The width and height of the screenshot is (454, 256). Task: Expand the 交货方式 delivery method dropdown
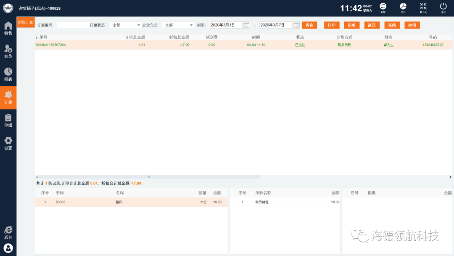click(x=179, y=25)
